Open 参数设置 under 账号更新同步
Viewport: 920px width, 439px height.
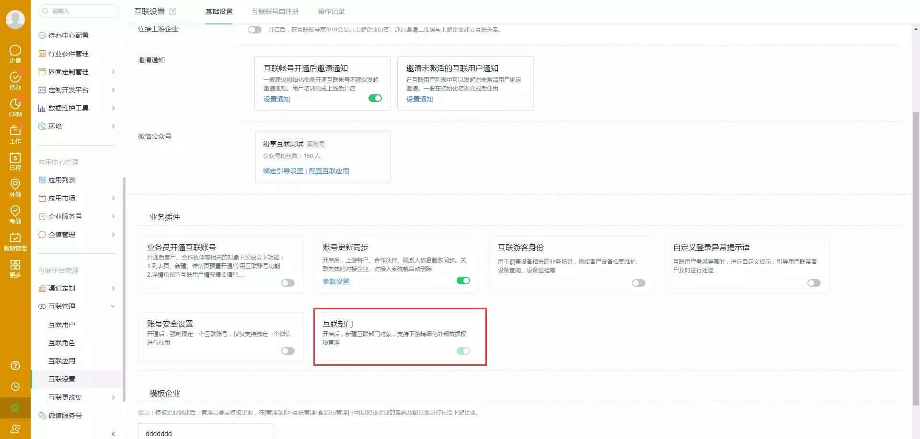(x=335, y=281)
